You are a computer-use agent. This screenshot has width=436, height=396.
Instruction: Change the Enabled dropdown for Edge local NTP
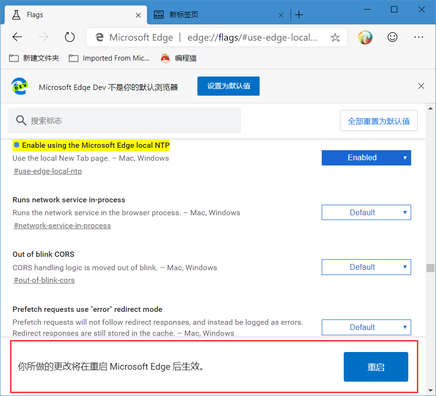366,157
